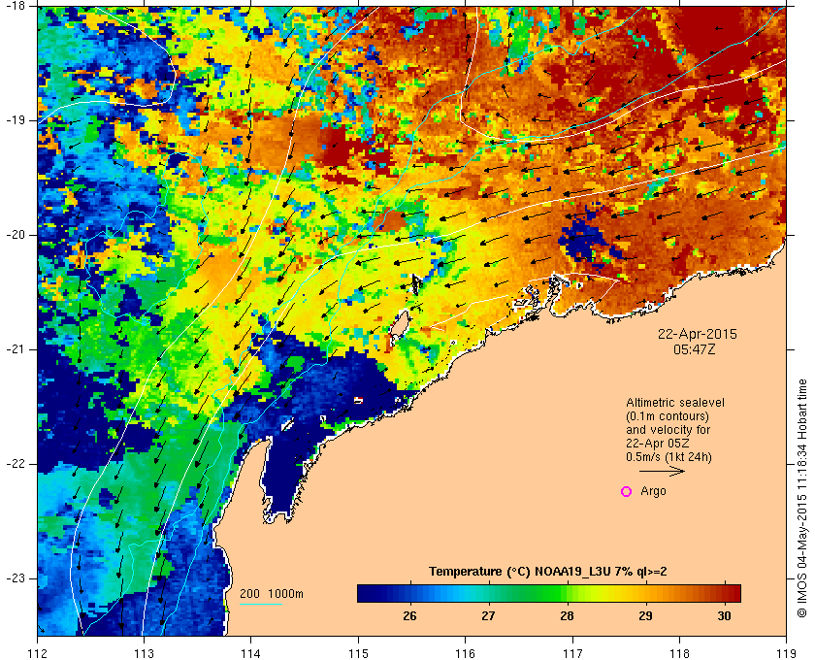
Task: Click the color bar value '28'
Action: [x=567, y=615]
